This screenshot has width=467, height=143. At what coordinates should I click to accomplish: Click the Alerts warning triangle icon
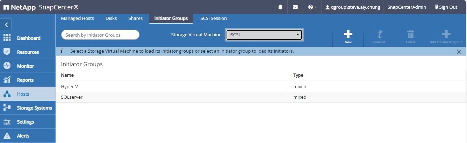point(7,136)
